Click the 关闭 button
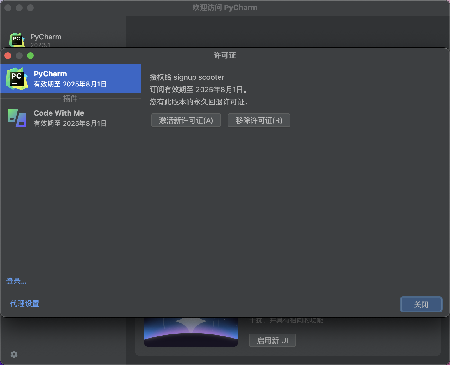450x365 pixels. pyautogui.click(x=421, y=304)
